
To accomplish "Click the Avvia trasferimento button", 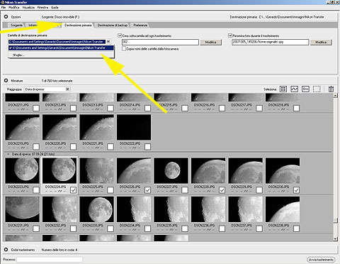I will pyautogui.click(x=321, y=260).
